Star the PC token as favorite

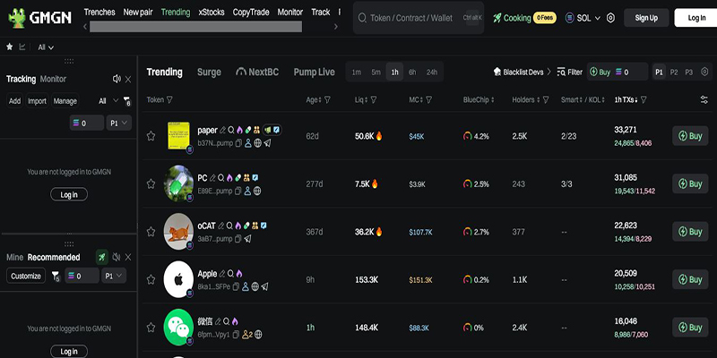pos(151,183)
